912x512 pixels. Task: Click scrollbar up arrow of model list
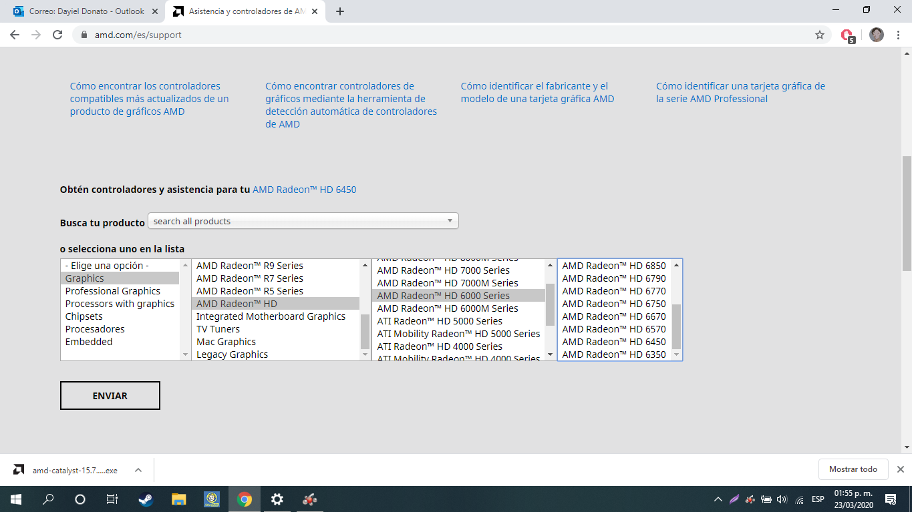coord(676,265)
